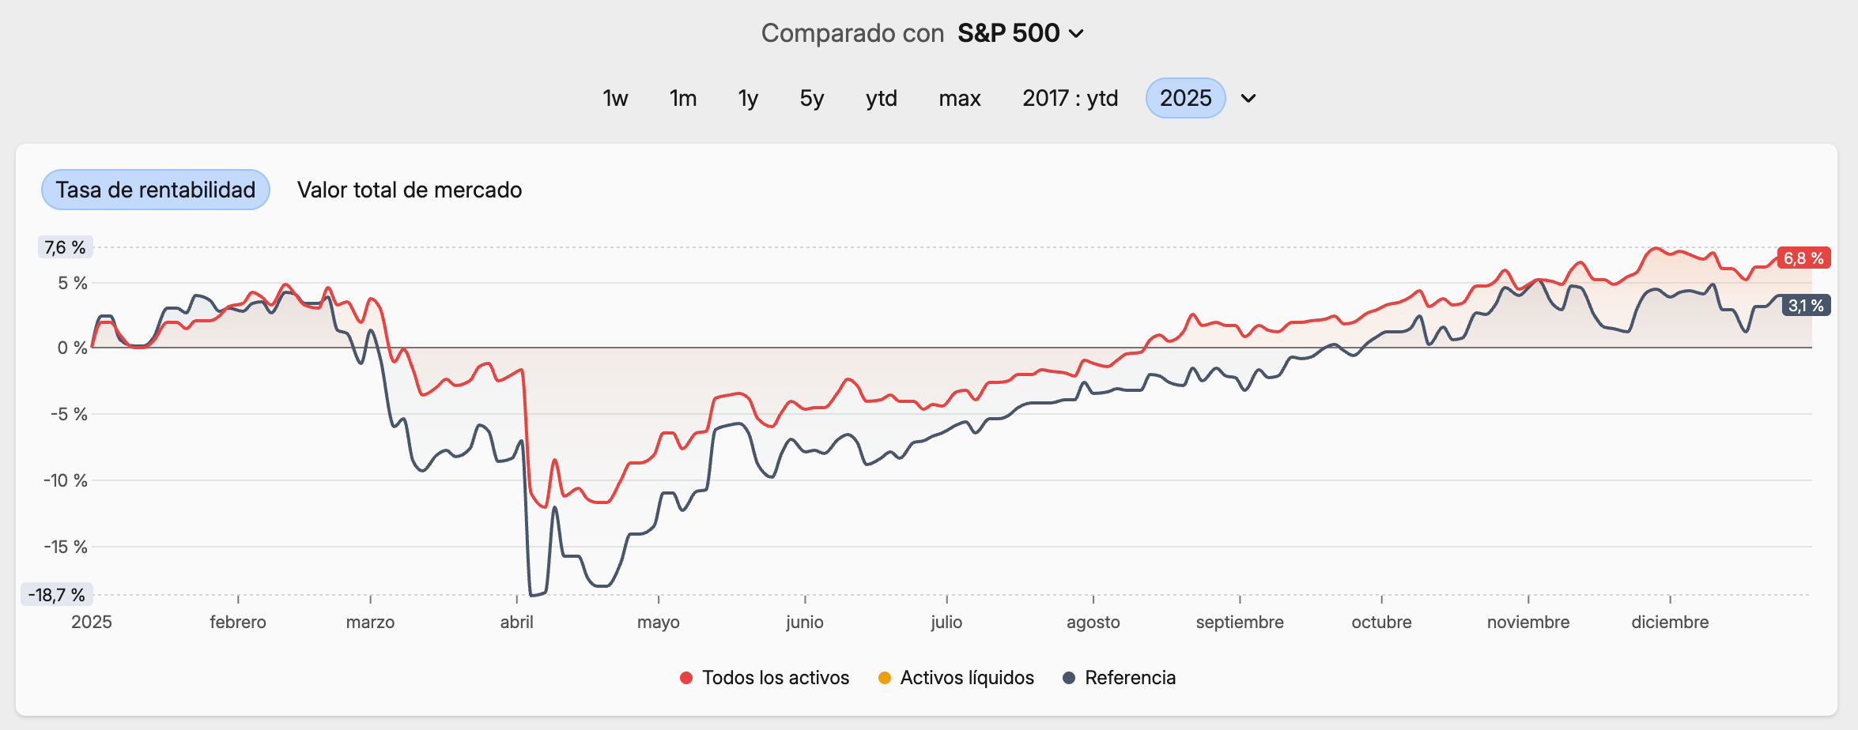The image size is (1858, 730).
Task: Switch to the 1y range
Action: click(x=748, y=99)
